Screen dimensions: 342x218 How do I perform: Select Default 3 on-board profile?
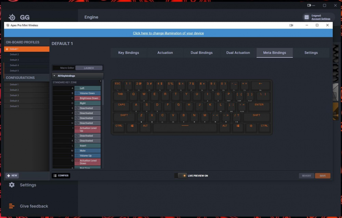click(27, 60)
